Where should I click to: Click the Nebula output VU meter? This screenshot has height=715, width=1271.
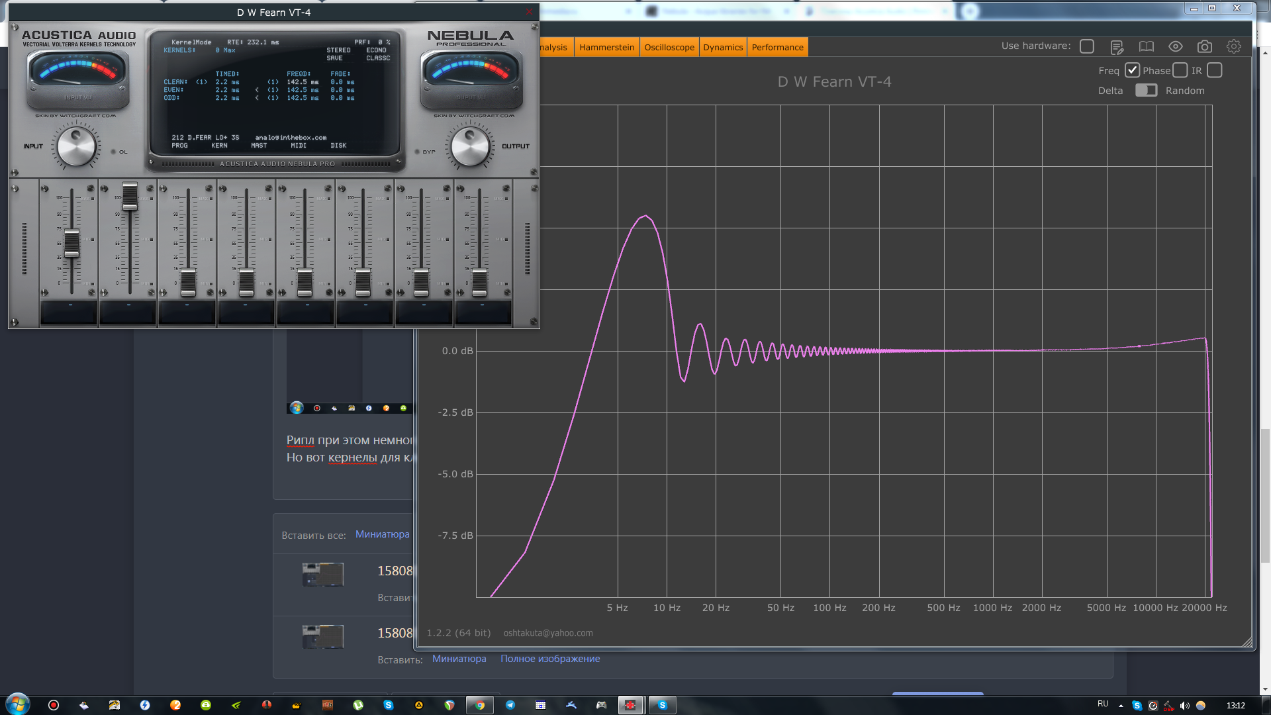(x=471, y=79)
